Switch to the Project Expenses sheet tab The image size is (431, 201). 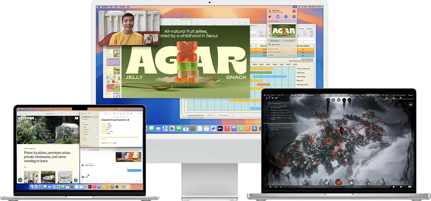pos(223,115)
